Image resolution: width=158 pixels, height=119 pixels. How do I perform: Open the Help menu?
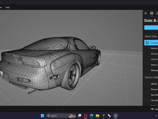(8, 7)
